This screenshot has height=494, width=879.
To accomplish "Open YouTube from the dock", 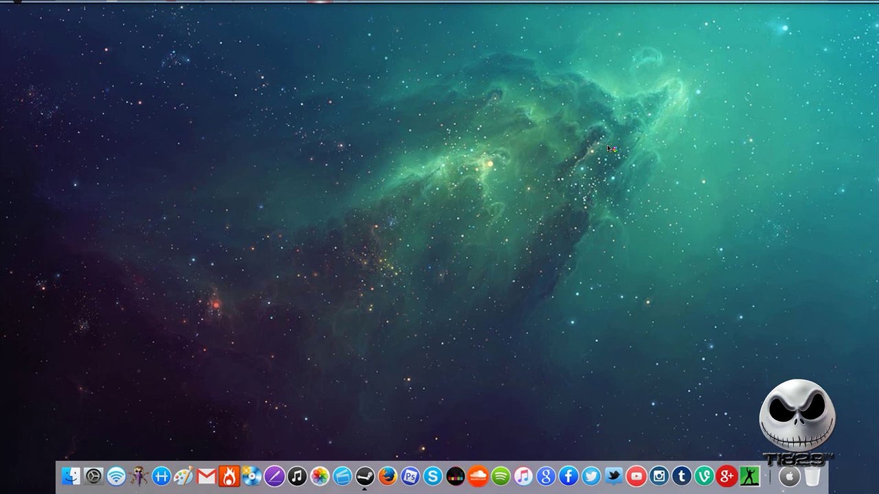I will 637,475.
